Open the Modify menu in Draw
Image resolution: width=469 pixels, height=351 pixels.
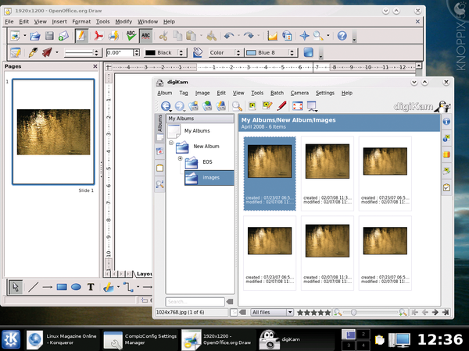click(x=124, y=22)
